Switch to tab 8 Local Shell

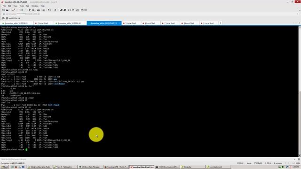(x=189, y=23)
